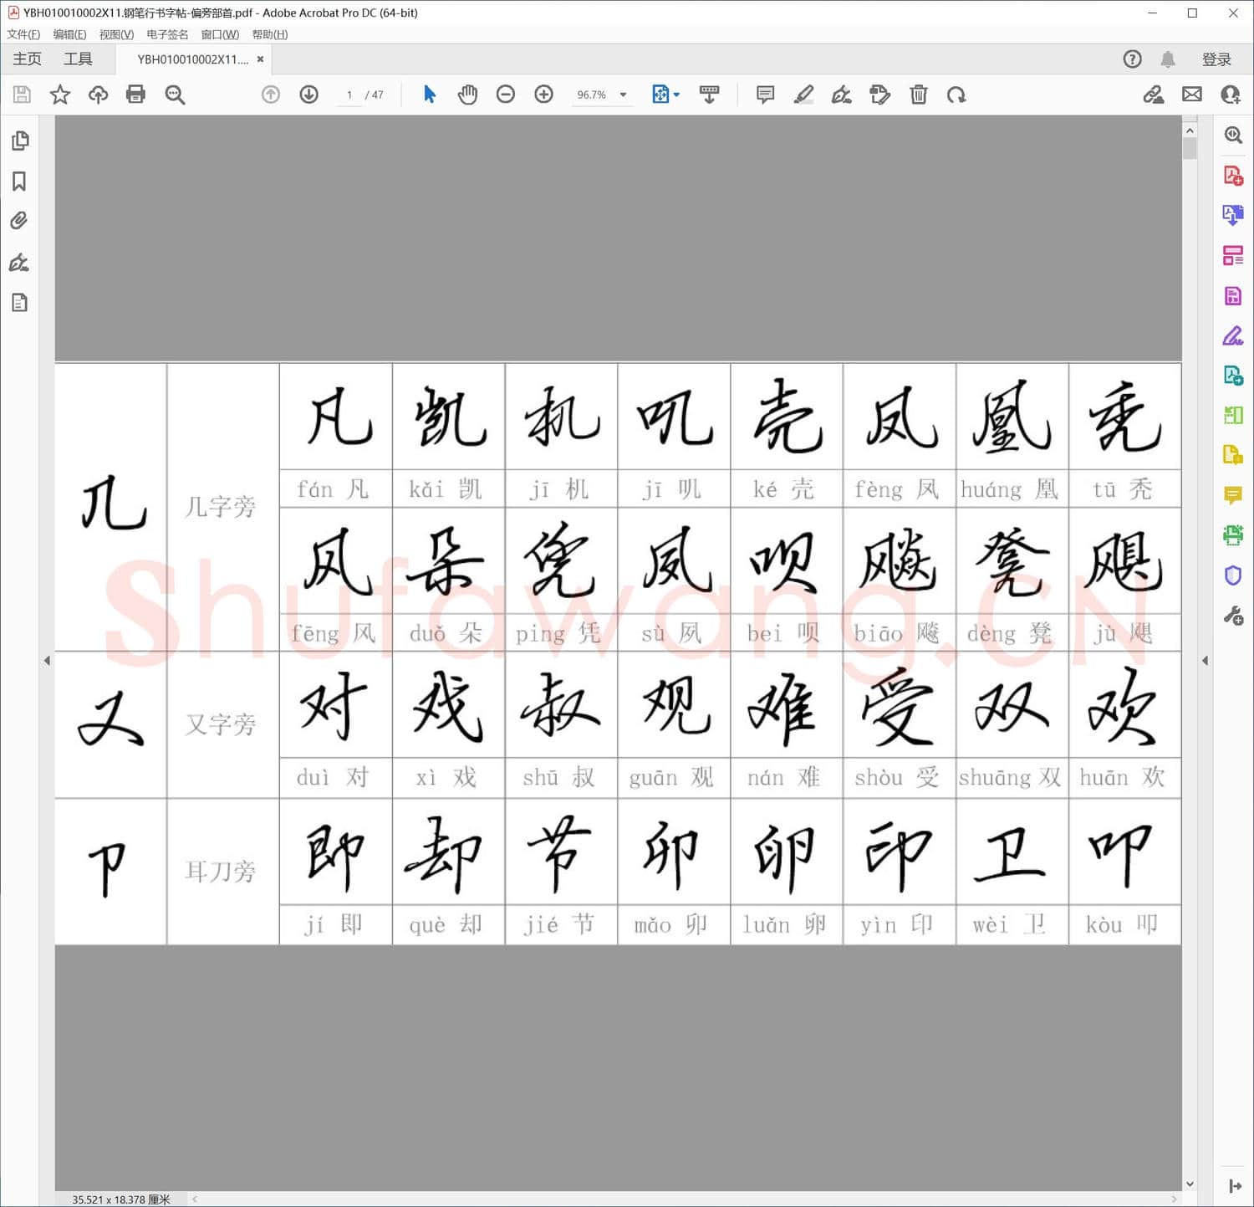Screen dimensions: 1254x1207
Task: Open the 文件(F) menu
Action: click(23, 34)
